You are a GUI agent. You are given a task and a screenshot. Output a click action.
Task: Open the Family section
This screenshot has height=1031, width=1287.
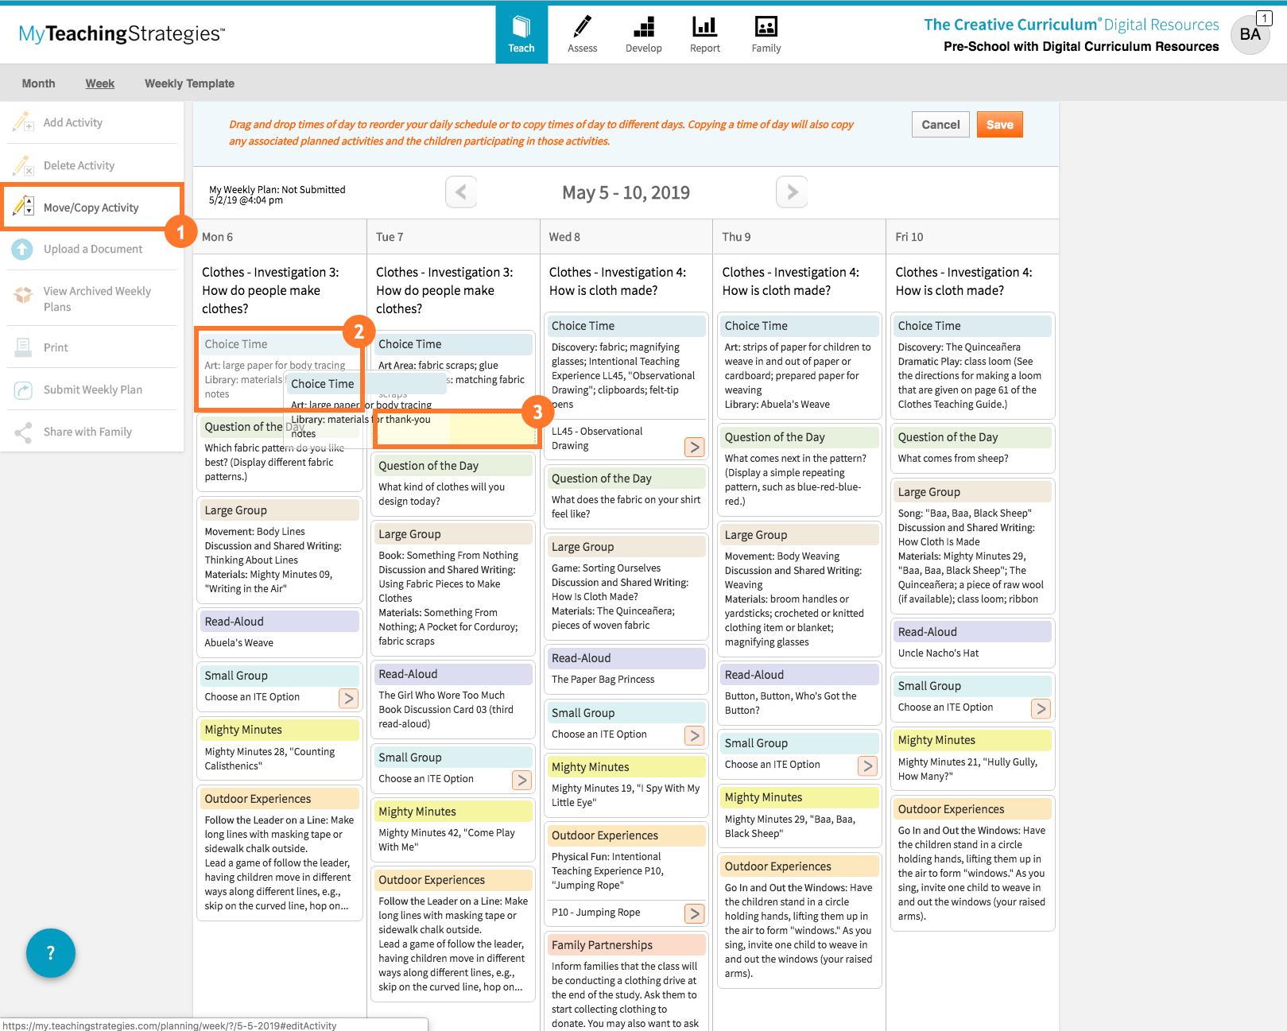coord(766,33)
